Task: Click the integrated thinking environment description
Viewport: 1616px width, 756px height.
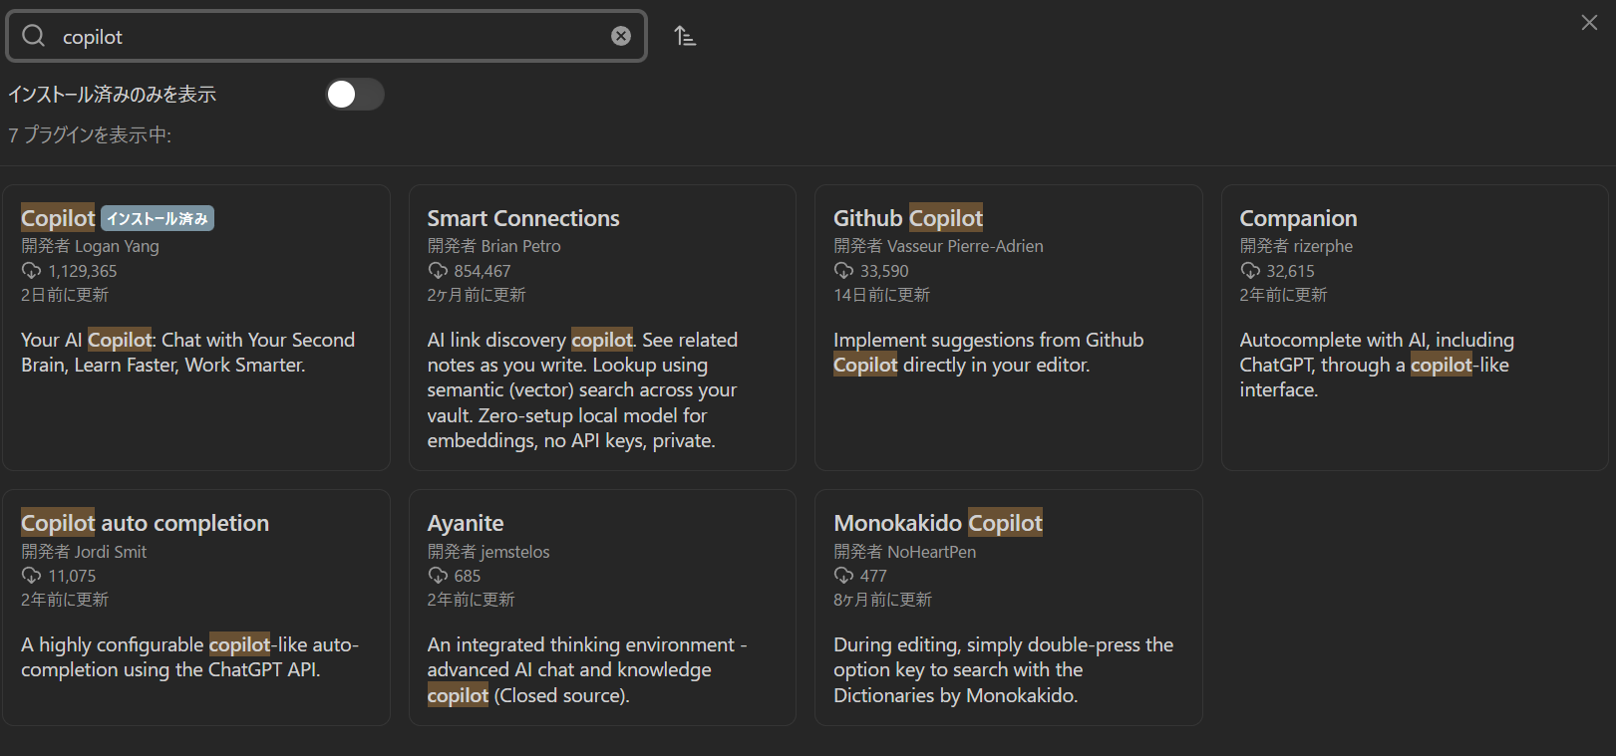Action: click(x=587, y=670)
